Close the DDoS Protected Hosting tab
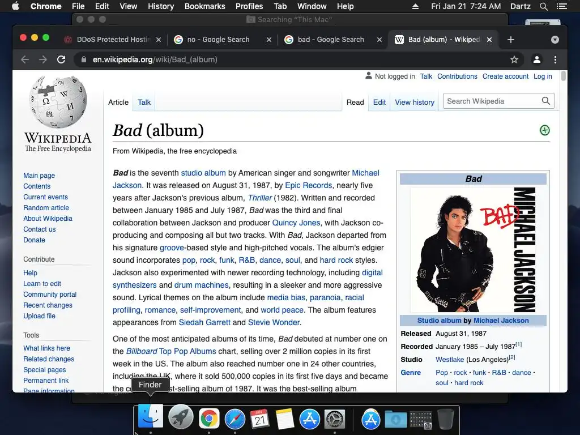This screenshot has width=580, height=435. pos(159,40)
